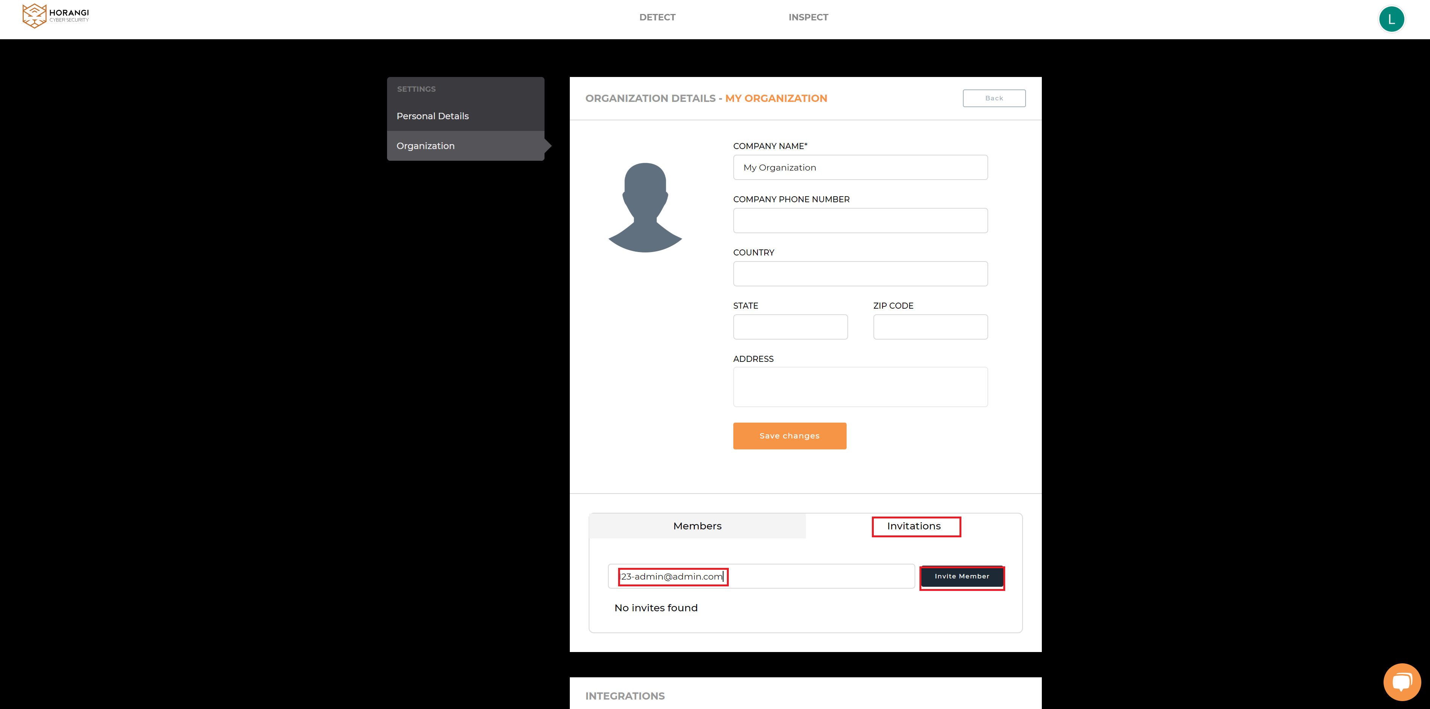Focus the Company Name field
Viewport: 1430px width, 709px height.
click(861, 168)
